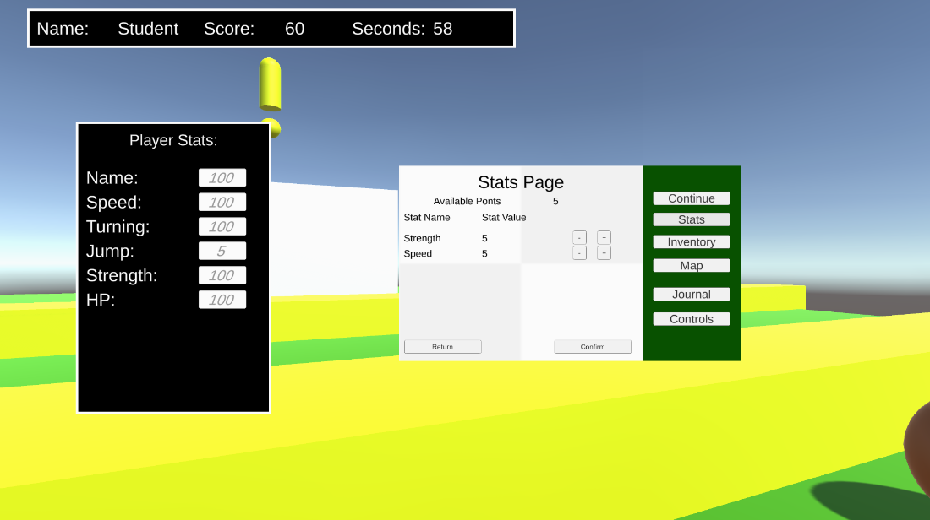Select the 'Stat Value' column header
Screen dimensions: 930x520
[x=504, y=217]
